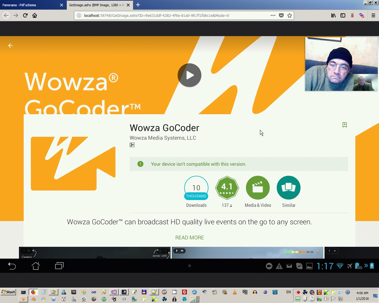The image size is (379, 303).
Task: Bookmark this page with star icon
Action: (290, 15)
